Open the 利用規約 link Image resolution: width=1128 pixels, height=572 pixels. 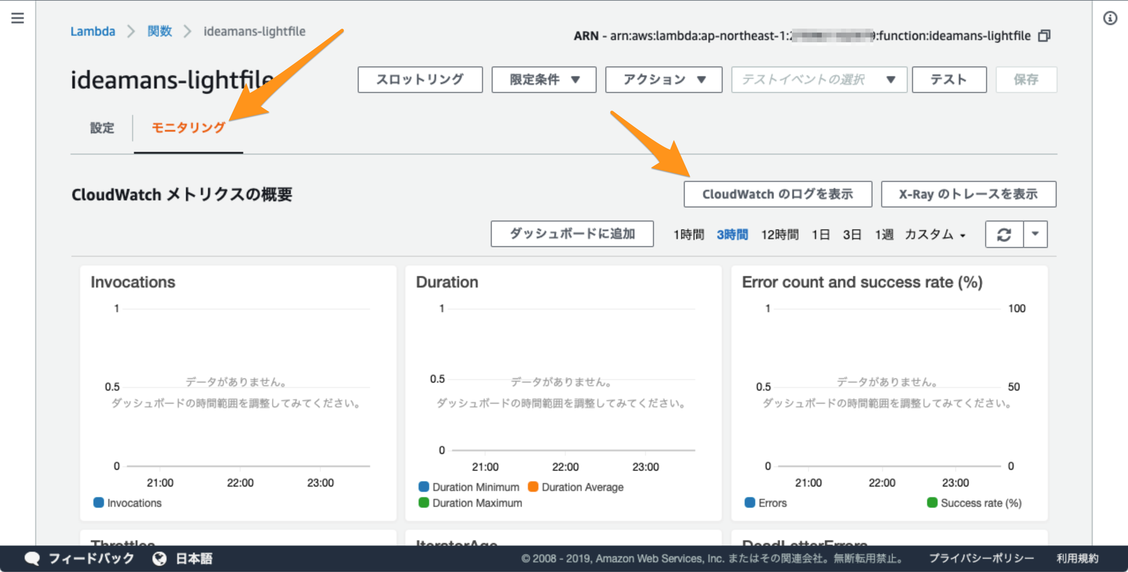click(x=1077, y=558)
